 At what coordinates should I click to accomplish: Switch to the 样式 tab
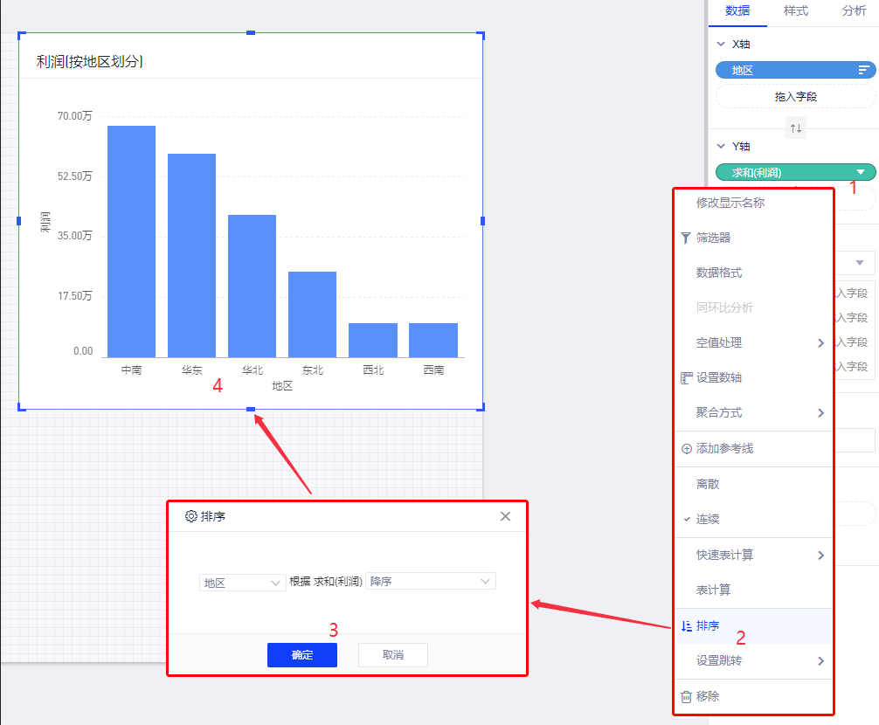(x=796, y=11)
